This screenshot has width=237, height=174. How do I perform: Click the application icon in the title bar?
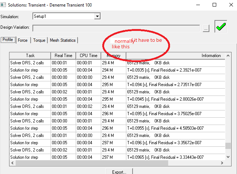[x=4, y=5]
